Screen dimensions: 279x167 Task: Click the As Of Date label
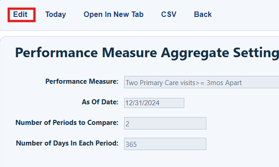(x=100, y=102)
